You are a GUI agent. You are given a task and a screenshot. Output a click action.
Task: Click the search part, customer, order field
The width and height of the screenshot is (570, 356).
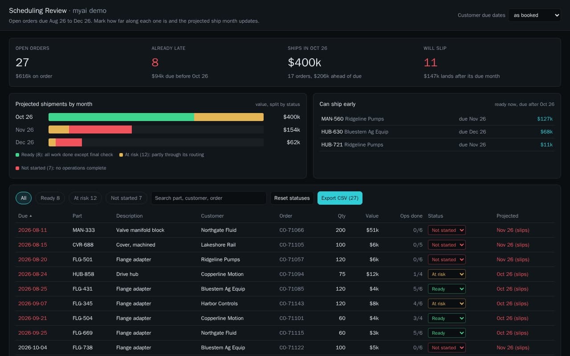tap(209, 198)
